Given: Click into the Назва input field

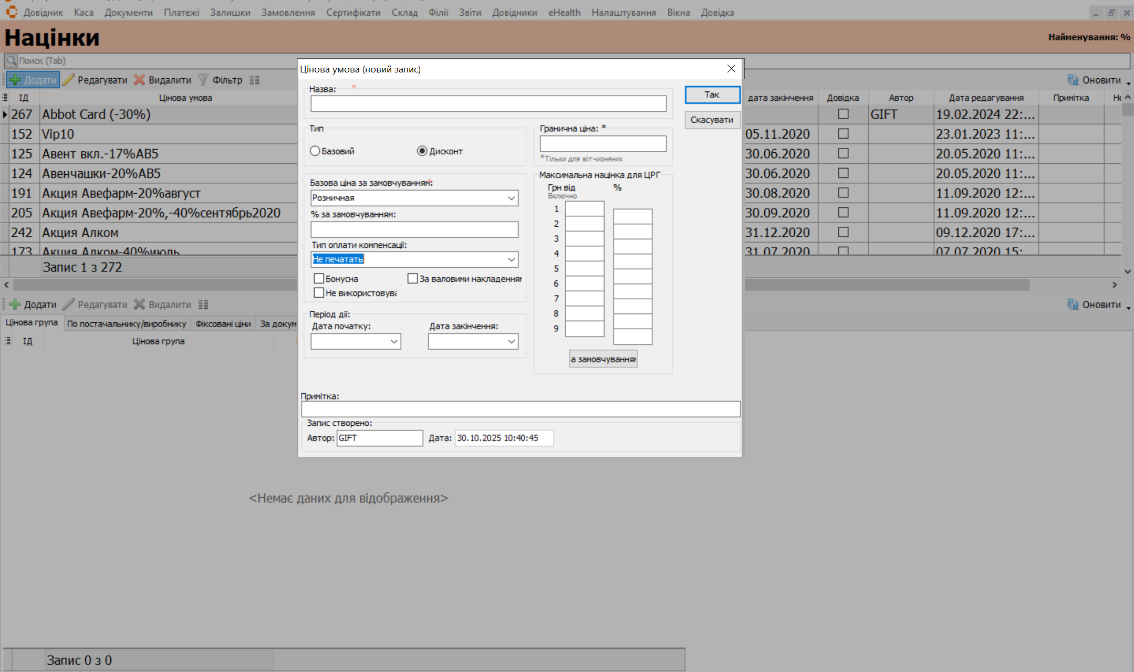Looking at the screenshot, I should [488, 103].
